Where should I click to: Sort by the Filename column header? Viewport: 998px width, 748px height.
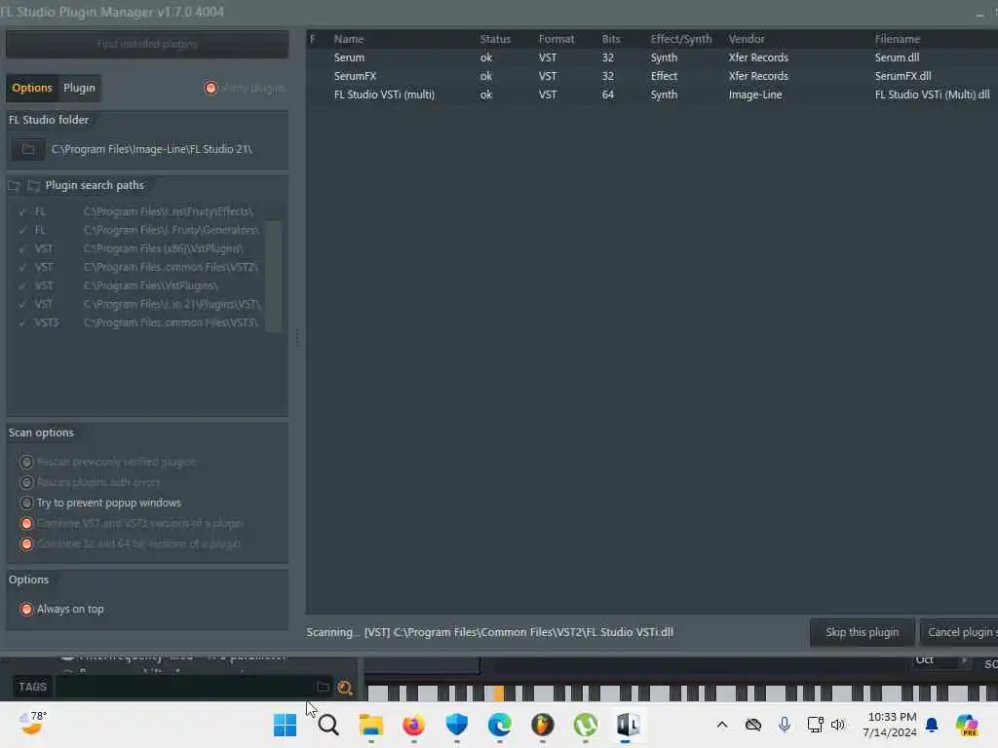tap(898, 39)
